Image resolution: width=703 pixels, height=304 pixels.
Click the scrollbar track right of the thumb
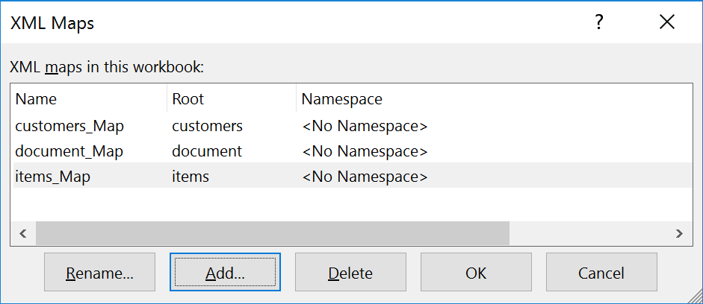pos(589,233)
